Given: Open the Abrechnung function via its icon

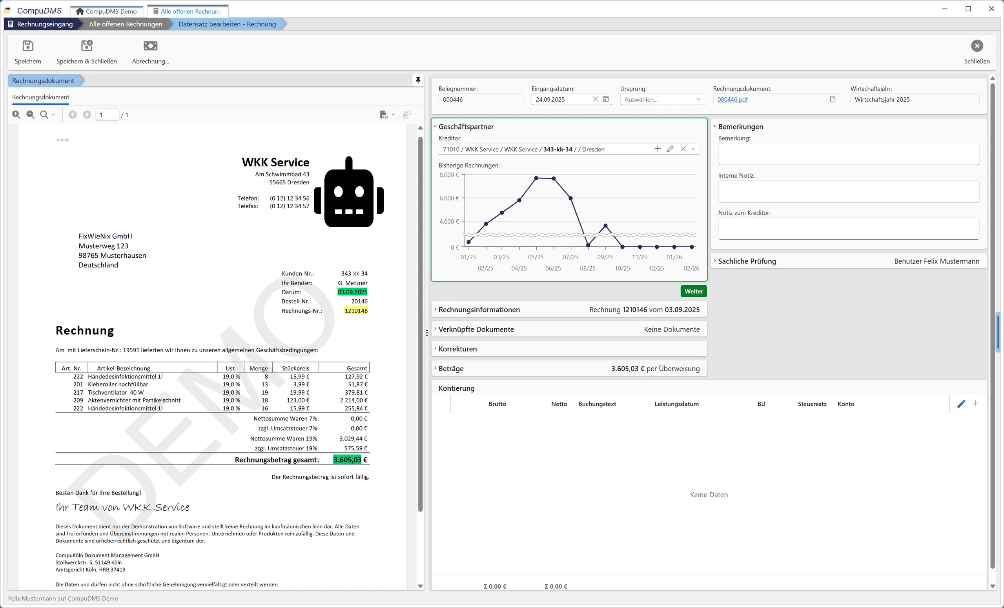Looking at the screenshot, I should [x=150, y=46].
